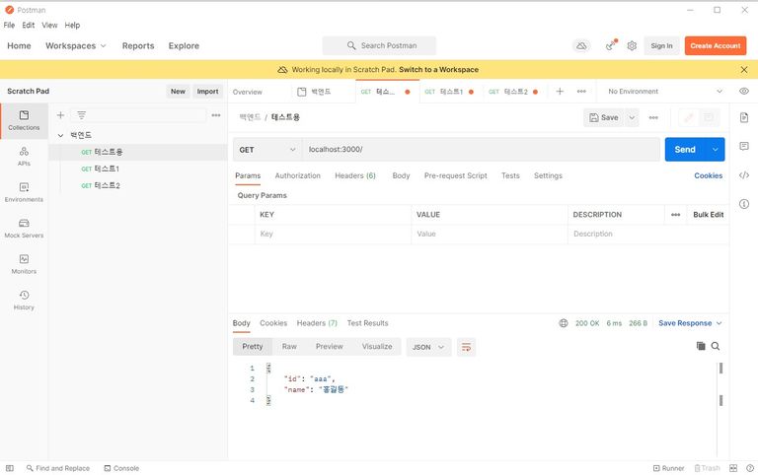Toggle sidebar icon in the status bar
The image size is (758, 475).
[x=10, y=468]
